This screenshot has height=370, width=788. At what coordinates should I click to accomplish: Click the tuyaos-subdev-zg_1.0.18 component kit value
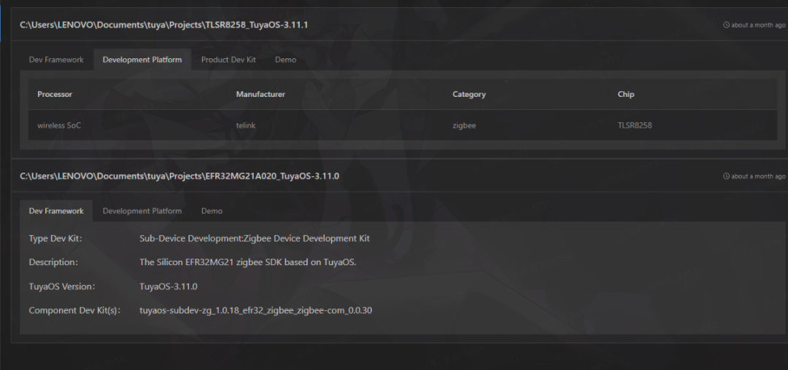pos(256,310)
